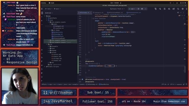Open the main branch dropdown
The width and height of the screenshot is (189, 106).
pos(57,9)
